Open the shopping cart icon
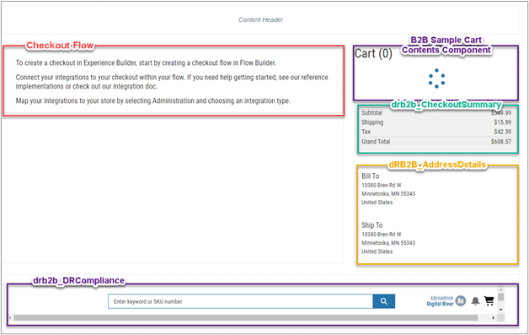Screen dimensions: 529x335 (x=489, y=300)
